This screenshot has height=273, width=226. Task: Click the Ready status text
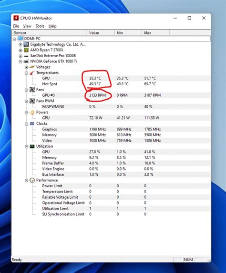(x=17, y=260)
